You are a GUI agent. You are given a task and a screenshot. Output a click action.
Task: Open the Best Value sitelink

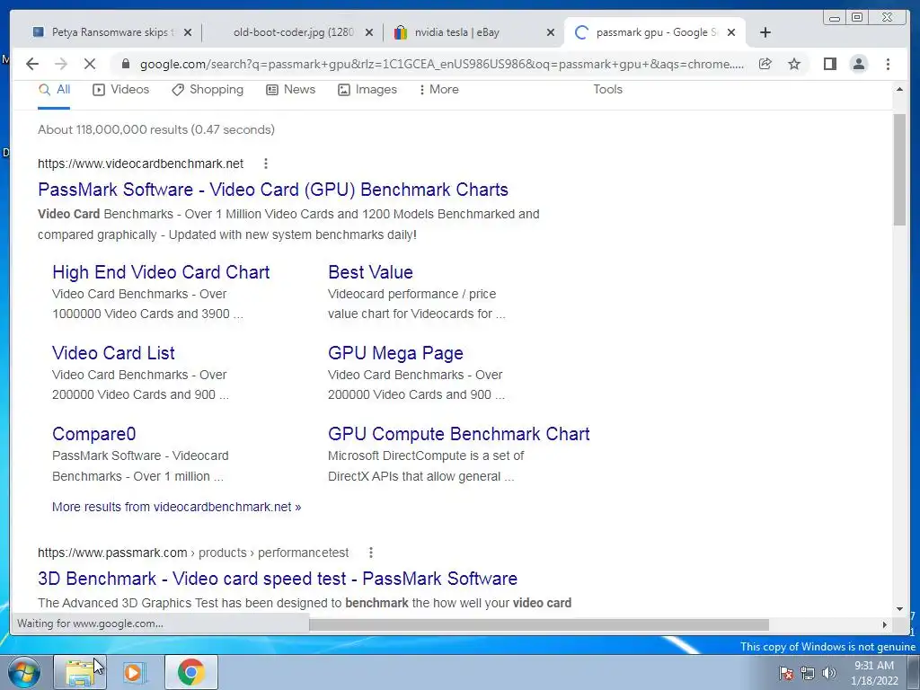pos(370,272)
